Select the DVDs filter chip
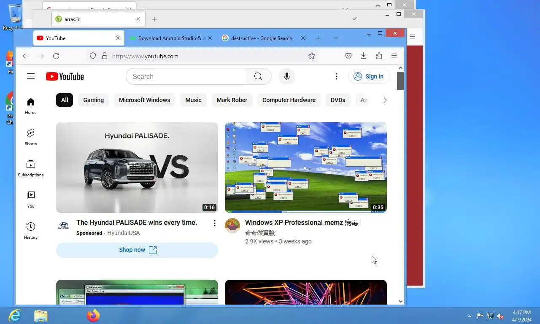The height and width of the screenshot is (324, 540). [x=338, y=100]
